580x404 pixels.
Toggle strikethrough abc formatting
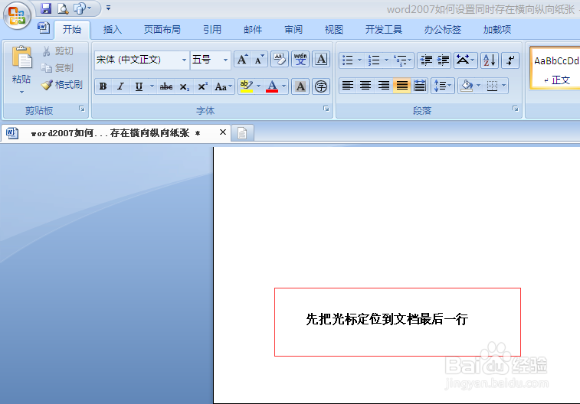(x=166, y=86)
